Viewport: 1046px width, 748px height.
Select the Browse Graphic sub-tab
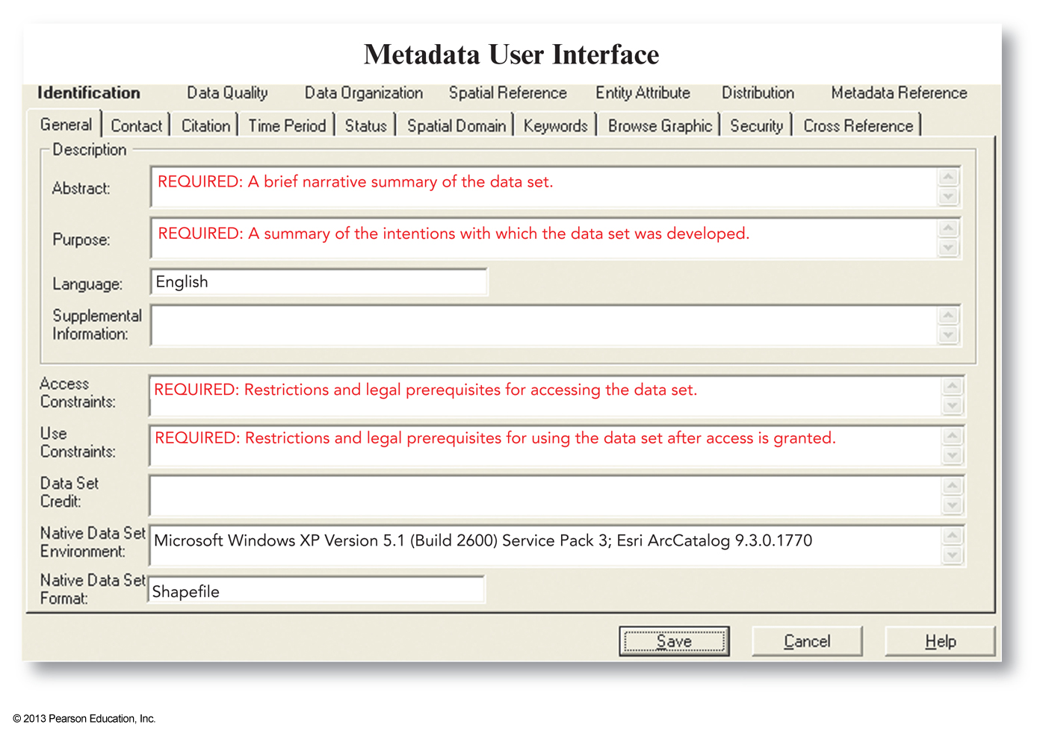pos(659,125)
